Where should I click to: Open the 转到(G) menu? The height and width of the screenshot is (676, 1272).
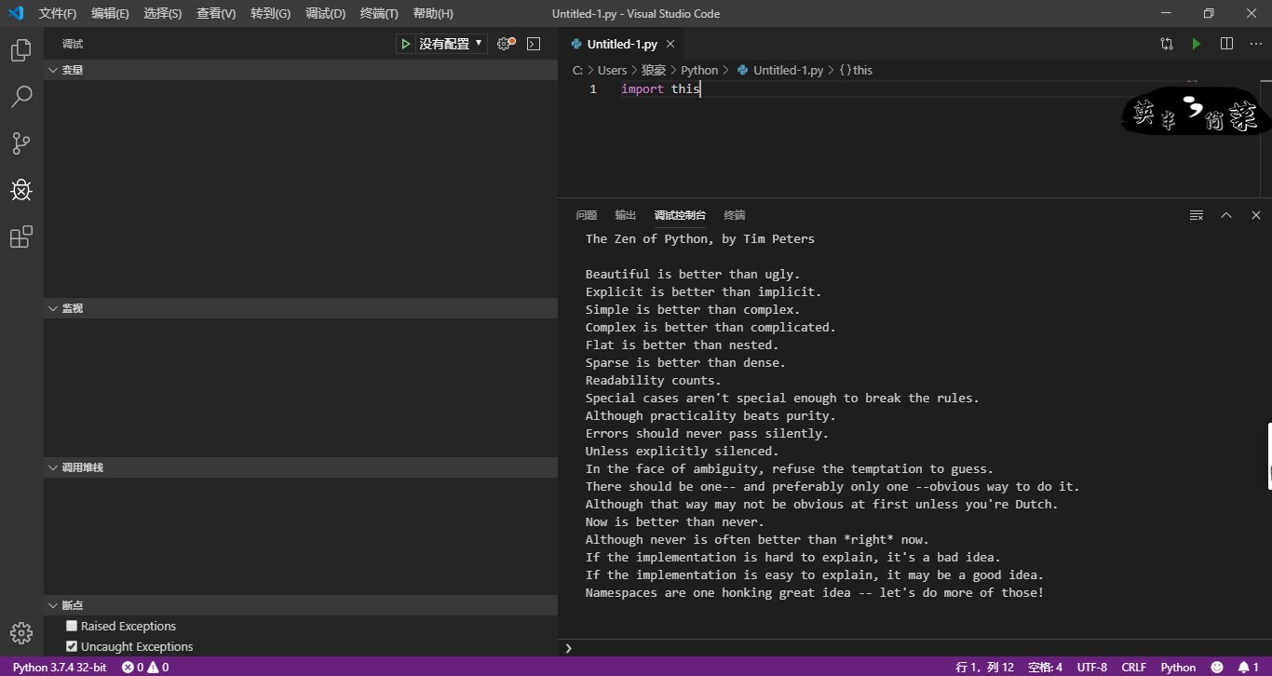click(270, 13)
